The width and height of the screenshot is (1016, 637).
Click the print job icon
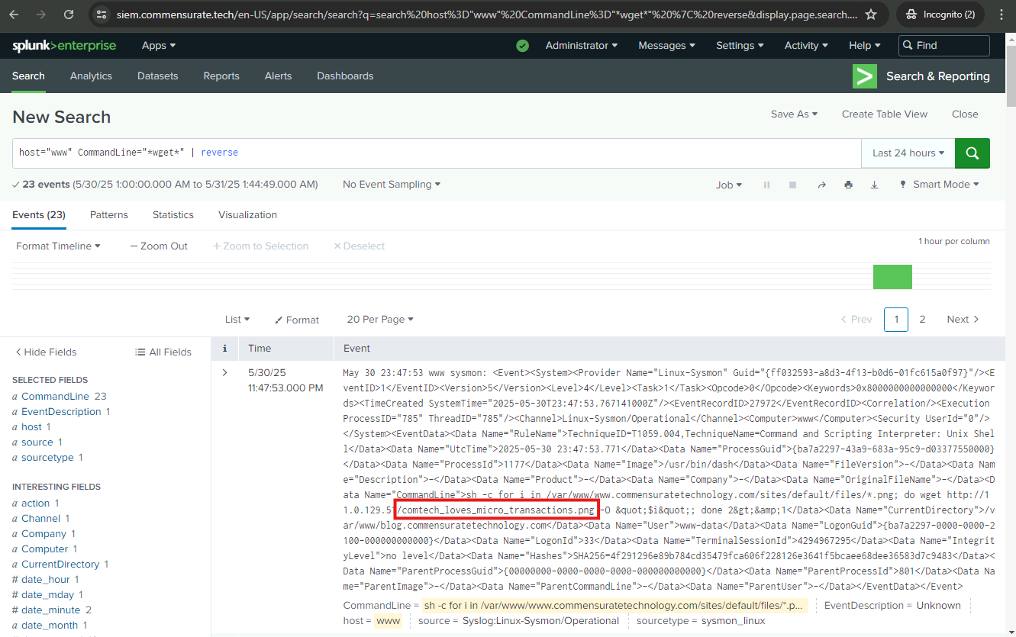(848, 185)
